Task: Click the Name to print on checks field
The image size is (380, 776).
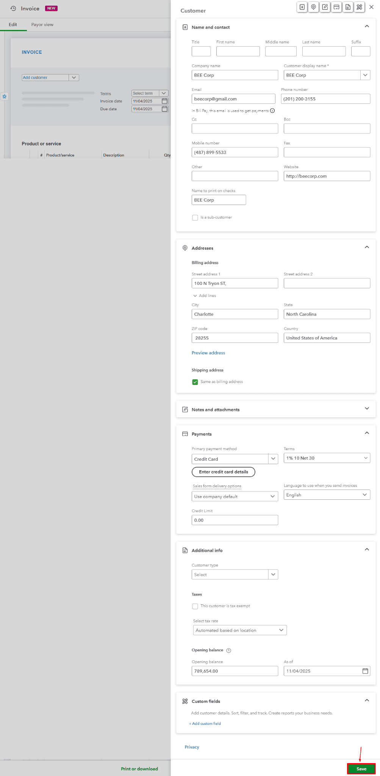Action: click(x=219, y=200)
